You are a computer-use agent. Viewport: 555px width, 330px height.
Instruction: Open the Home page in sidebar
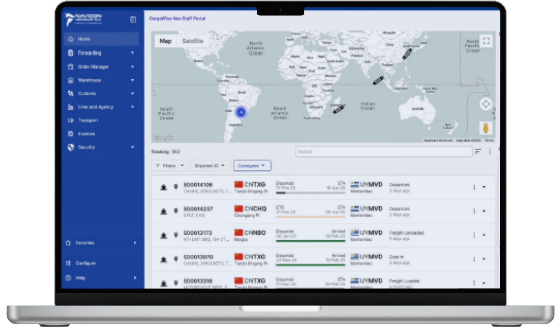(x=101, y=39)
